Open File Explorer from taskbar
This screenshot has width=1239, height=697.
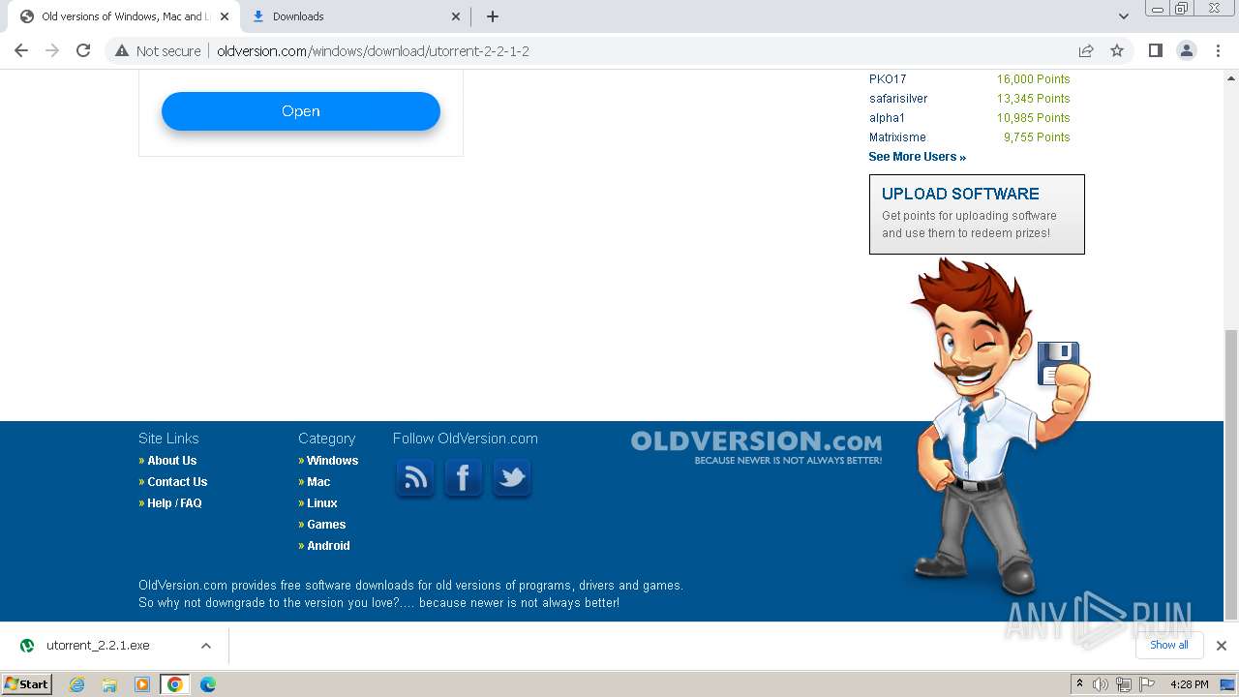(x=109, y=684)
